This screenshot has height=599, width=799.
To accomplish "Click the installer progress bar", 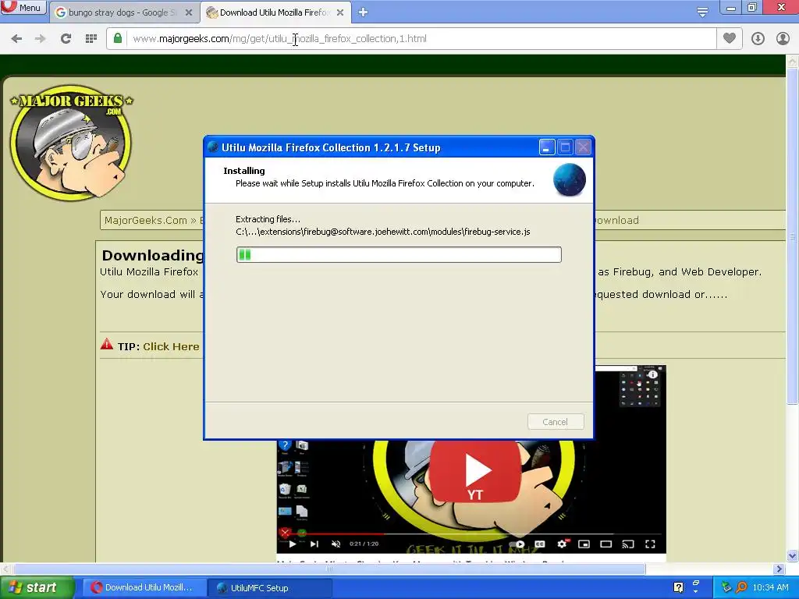I will pos(399,255).
